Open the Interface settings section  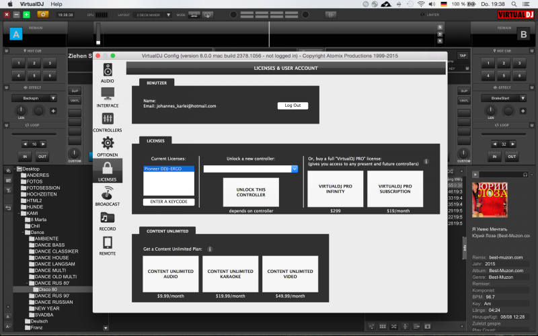pos(108,97)
